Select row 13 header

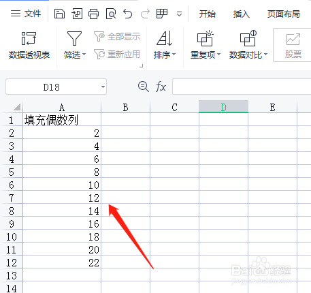pyautogui.click(x=12, y=275)
